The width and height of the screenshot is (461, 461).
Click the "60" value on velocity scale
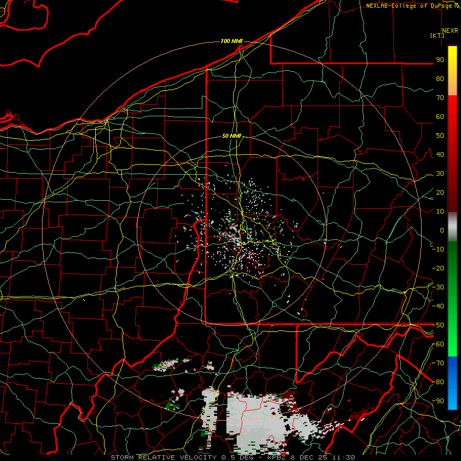point(440,116)
